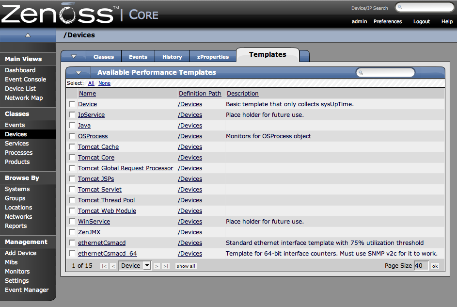
Task: Check the OSProcess template checkbox
Action: [x=72, y=136]
